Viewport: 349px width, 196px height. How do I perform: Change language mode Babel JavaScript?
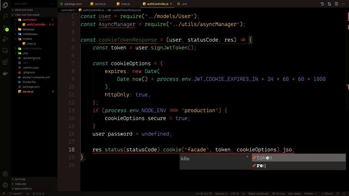pyautogui.click(x=258, y=194)
